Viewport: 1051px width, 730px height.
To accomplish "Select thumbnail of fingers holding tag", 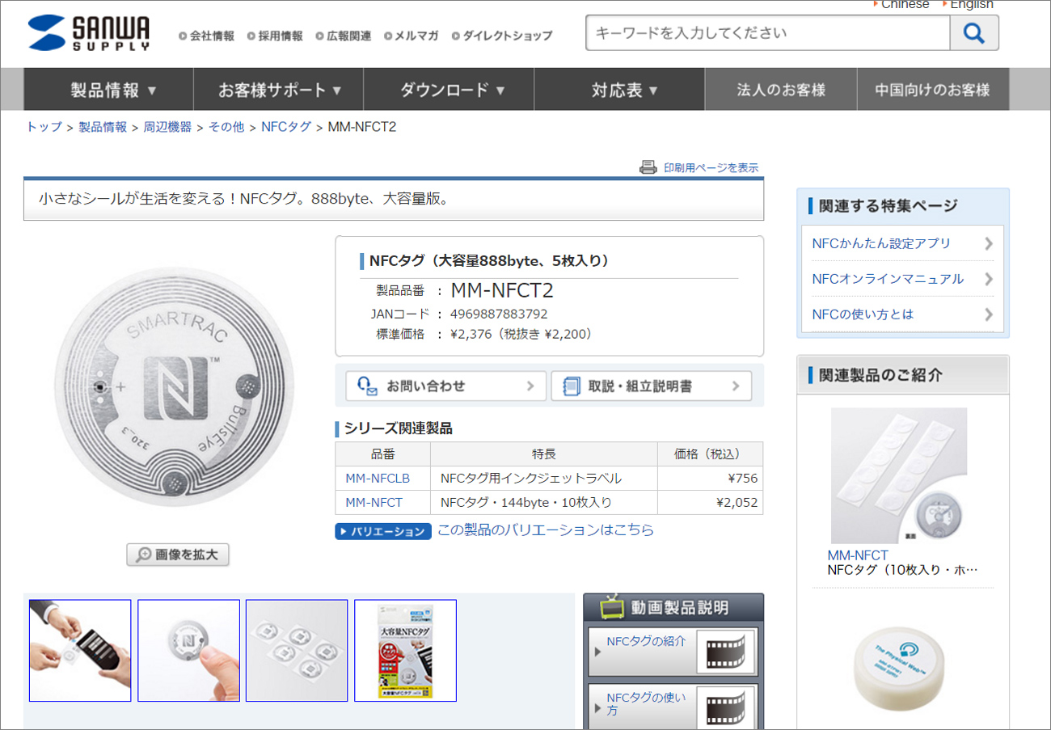I will click(x=188, y=651).
